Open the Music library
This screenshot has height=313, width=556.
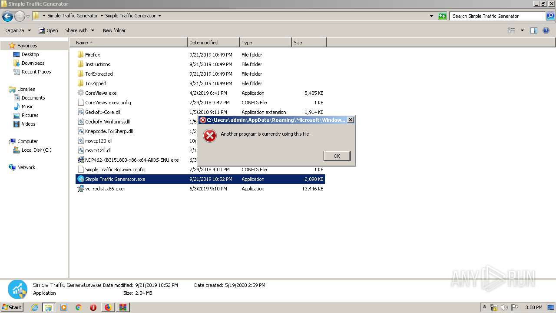[27, 107]
